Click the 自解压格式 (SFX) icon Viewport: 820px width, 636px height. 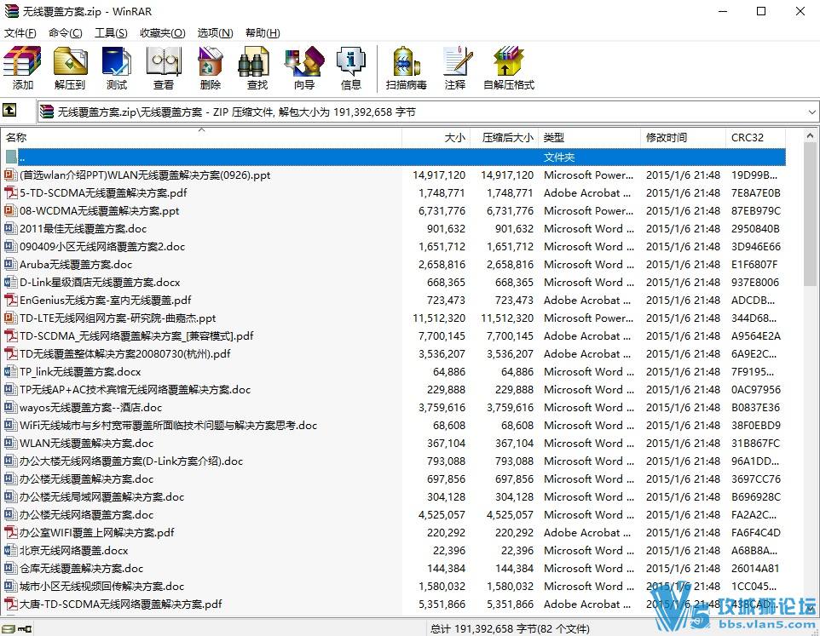509,68
